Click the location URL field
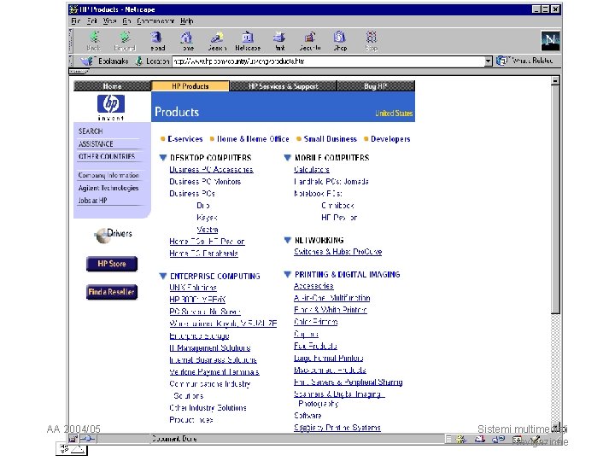 click(x=328, y=61)
